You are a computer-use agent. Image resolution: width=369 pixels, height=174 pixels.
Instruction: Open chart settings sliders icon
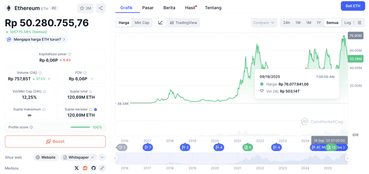pos(360,23)
